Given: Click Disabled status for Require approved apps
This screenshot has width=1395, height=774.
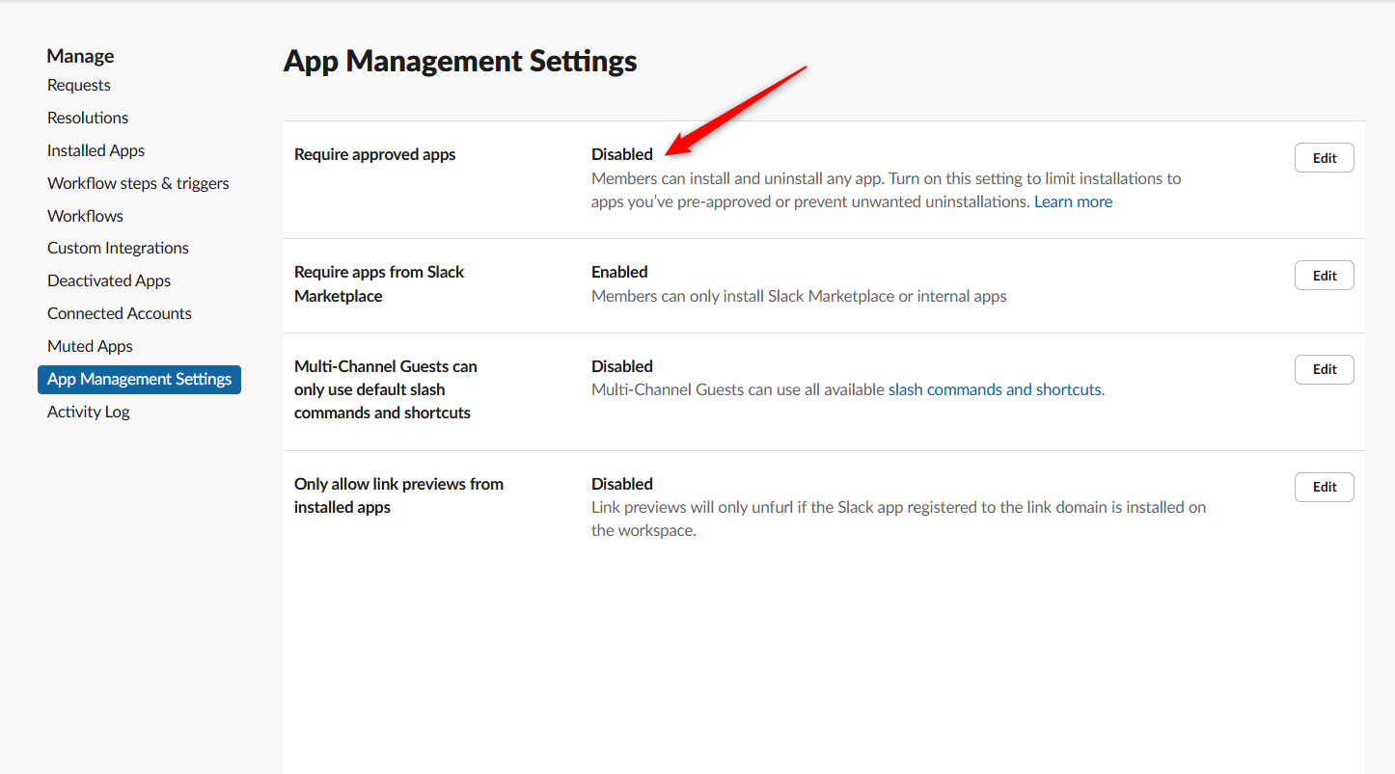Looking at the screenshot, I should point(622,154).
